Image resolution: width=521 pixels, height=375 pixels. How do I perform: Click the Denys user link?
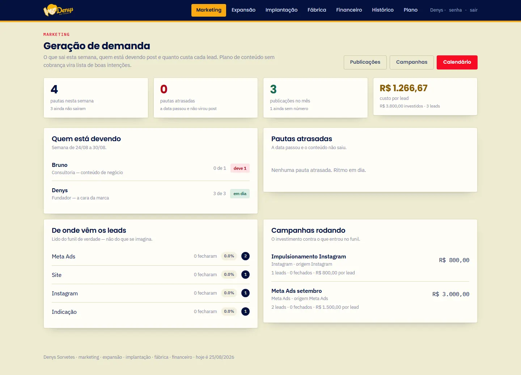pyautogui.click(x=436, y=10)
